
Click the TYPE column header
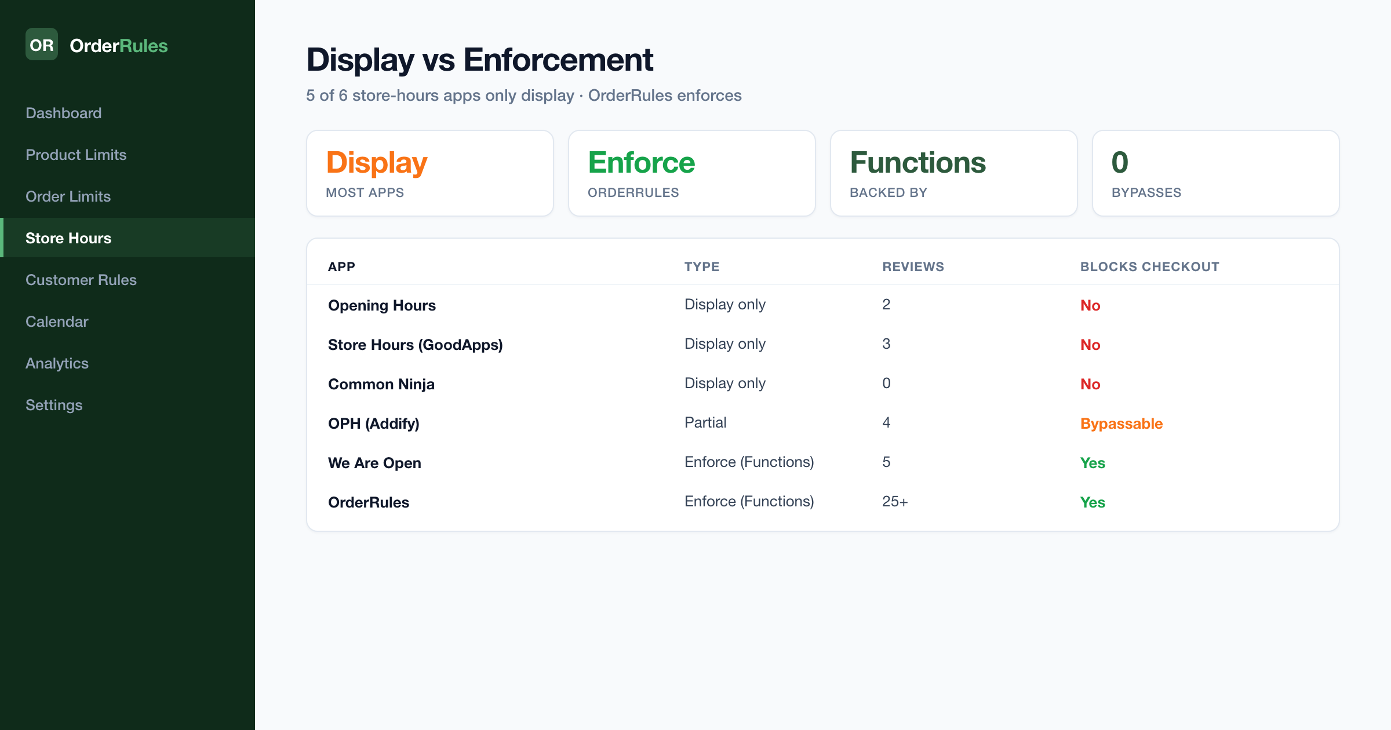(702, 267)
